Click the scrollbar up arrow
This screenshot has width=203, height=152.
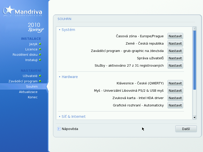point(194,29)
